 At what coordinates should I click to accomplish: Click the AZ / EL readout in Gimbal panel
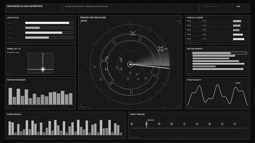[x=13, y=52]
